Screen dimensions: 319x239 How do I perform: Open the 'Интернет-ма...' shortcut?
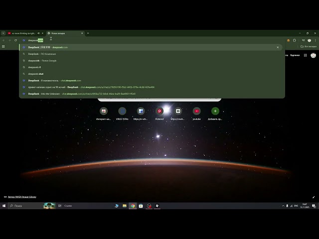[104, 113]
